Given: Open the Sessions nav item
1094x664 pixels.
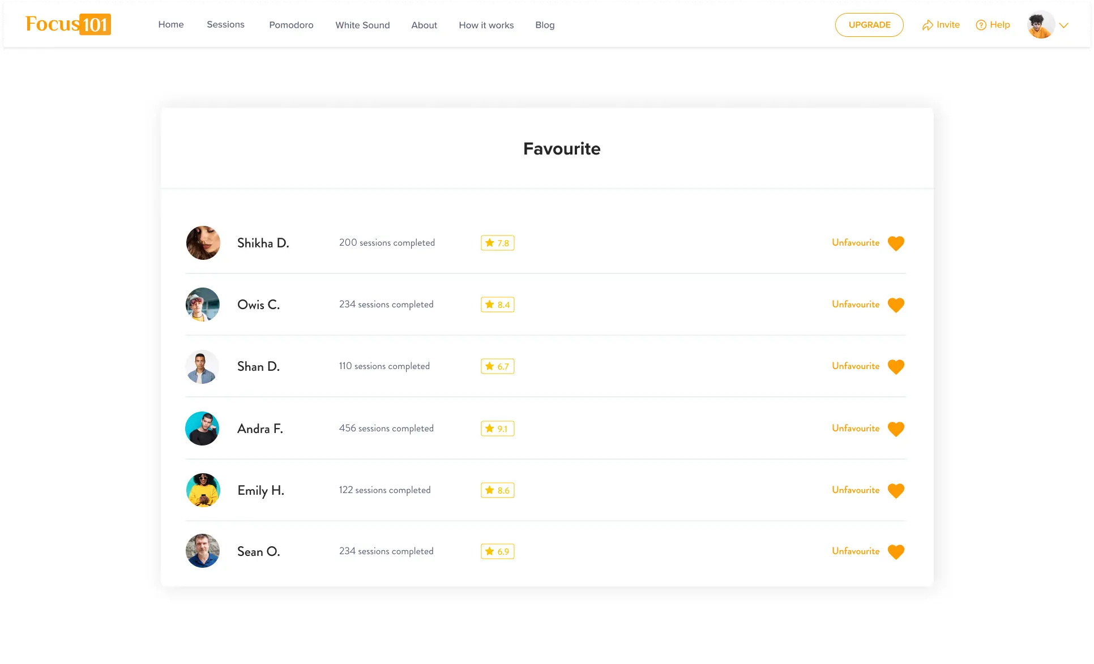Looking at the screenshot, I should pos(225,24).
